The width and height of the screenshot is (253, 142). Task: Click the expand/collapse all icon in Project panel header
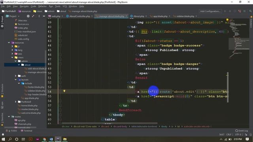(x=33, y=16)
